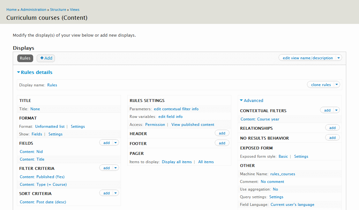Click the +Add display button
This screenshot has height=210, width=359.
(x=46, y=58)
